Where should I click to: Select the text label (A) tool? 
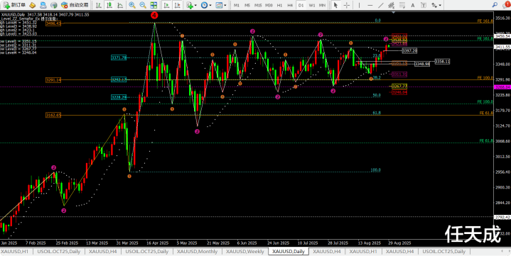pos(413,5)
